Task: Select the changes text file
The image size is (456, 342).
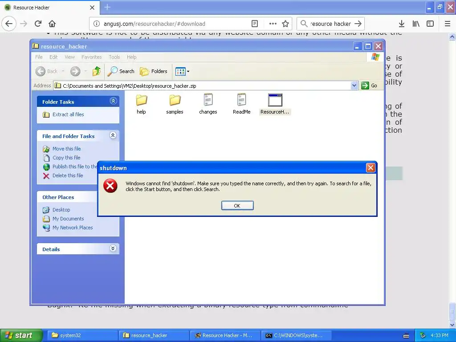Action: coord(208,104)
